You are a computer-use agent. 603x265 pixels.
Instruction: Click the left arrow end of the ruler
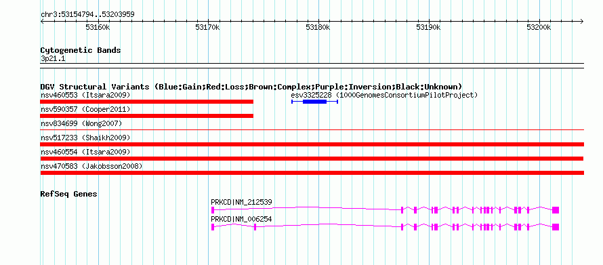42,21
